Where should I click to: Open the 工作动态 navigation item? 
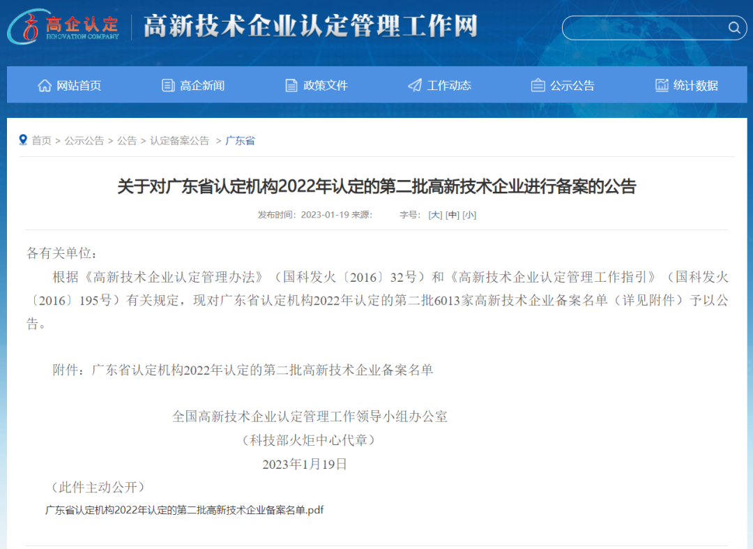click(439, 86)
